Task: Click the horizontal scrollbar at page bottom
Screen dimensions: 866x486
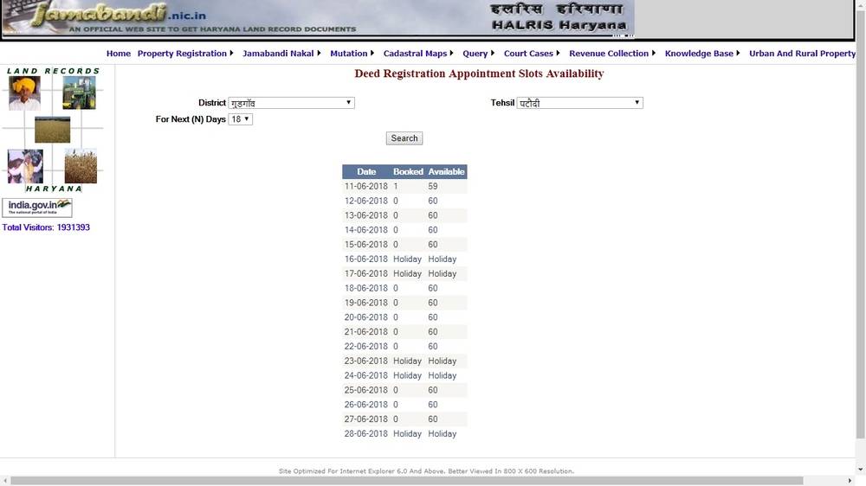Action: click(407, 481)
